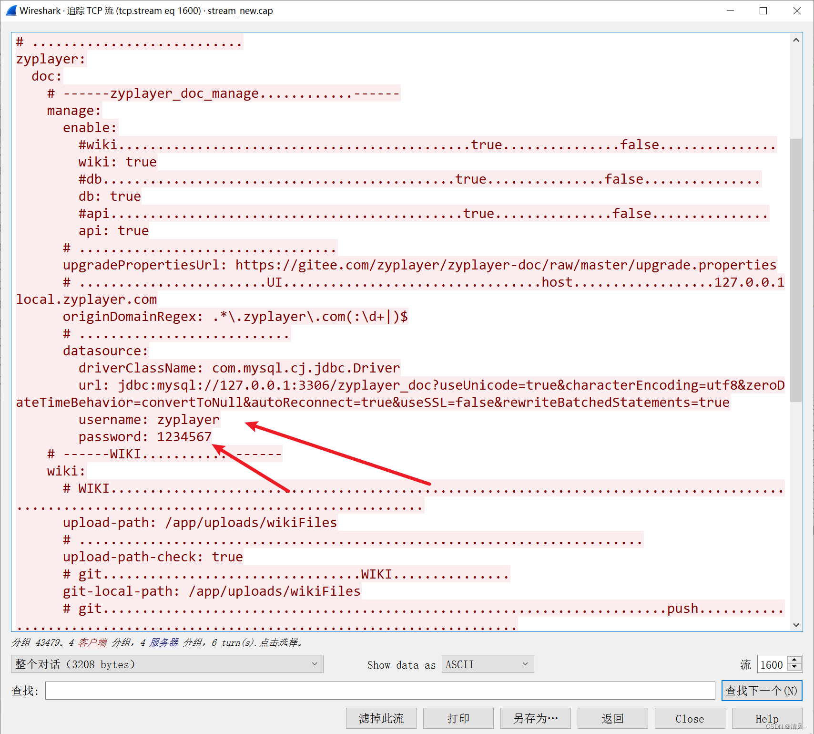Image resolution: width=814 pixels, height=734 pixels.
Task: Click the '# ------zyplayer_doc_manage' comment line
Action: tap(224, 93)
